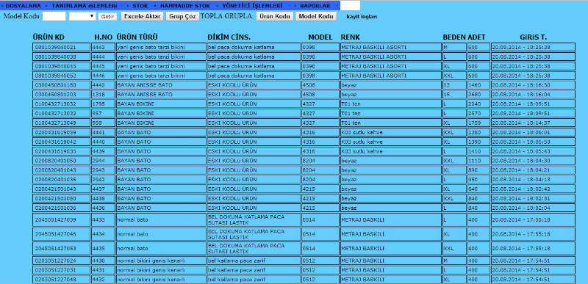
Task: Click the Model Kodu grouping button
Action: click(x=316, y=16)
